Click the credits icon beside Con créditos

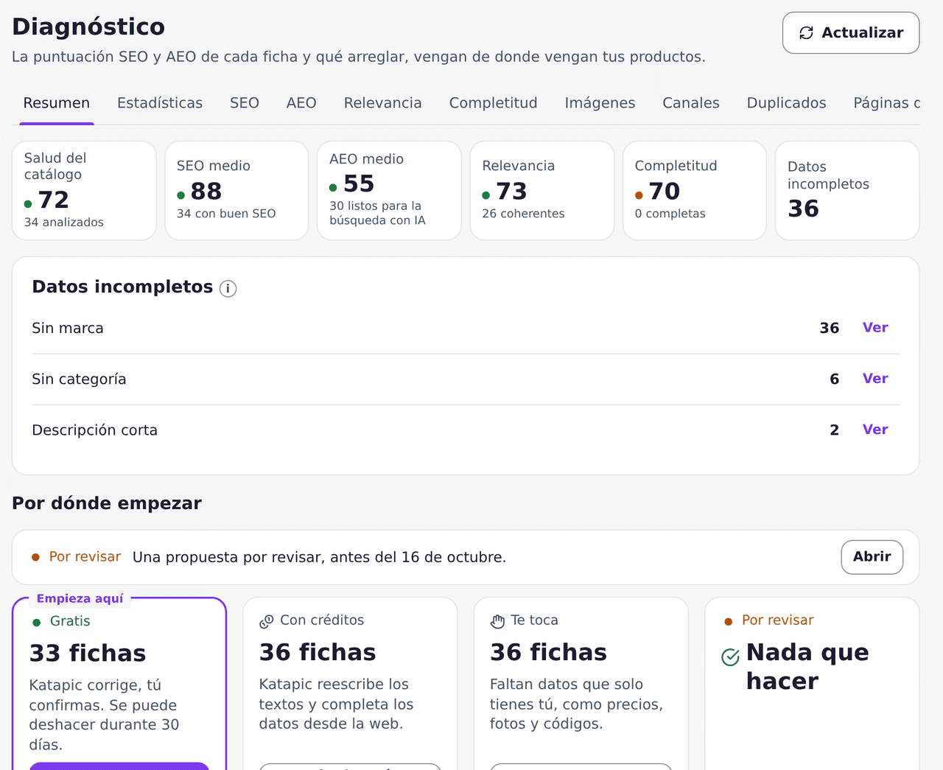pyautogui.click(x=267, y=621)
